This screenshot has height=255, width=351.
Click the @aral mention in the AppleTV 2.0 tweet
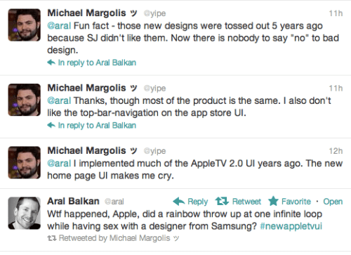point(59,163)
